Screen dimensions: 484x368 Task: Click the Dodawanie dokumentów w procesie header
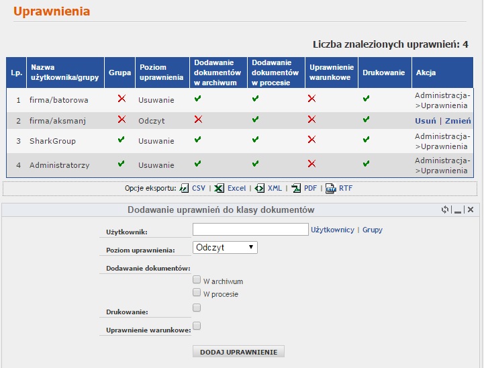[277, 73]
